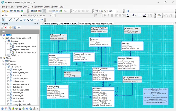This screenshot has height=111, width=176.
Task: Click the globe icon in top toolbar
Action: (x=128, y=11)
